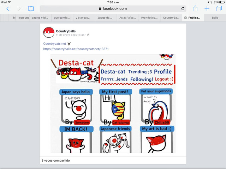
Task: Reload the page with refresh icon
Action: (x=183, y=8)
